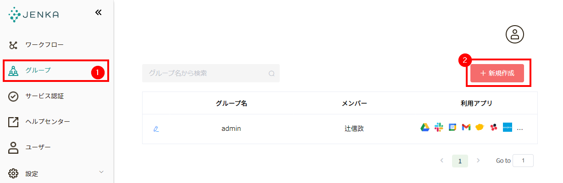The height and width of the screenshot is (183, 563).
Task: Open the ワークフロー menu item
Action: (44, 45)
